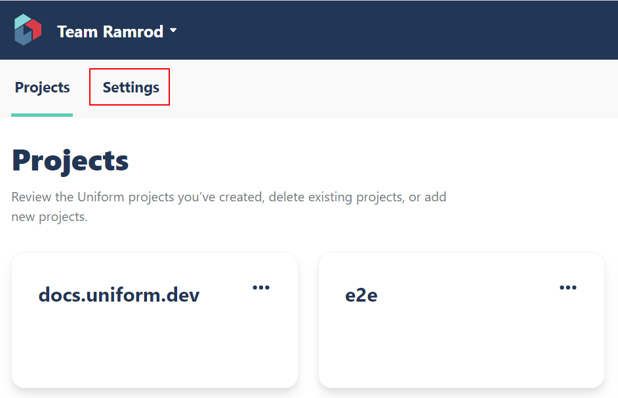Click the large Projects page heading
The width and height of the screenshot is (618, 398).
pos(70,161)
